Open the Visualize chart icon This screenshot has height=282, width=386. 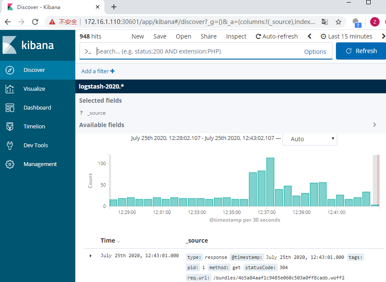click(x=10, y=89)
